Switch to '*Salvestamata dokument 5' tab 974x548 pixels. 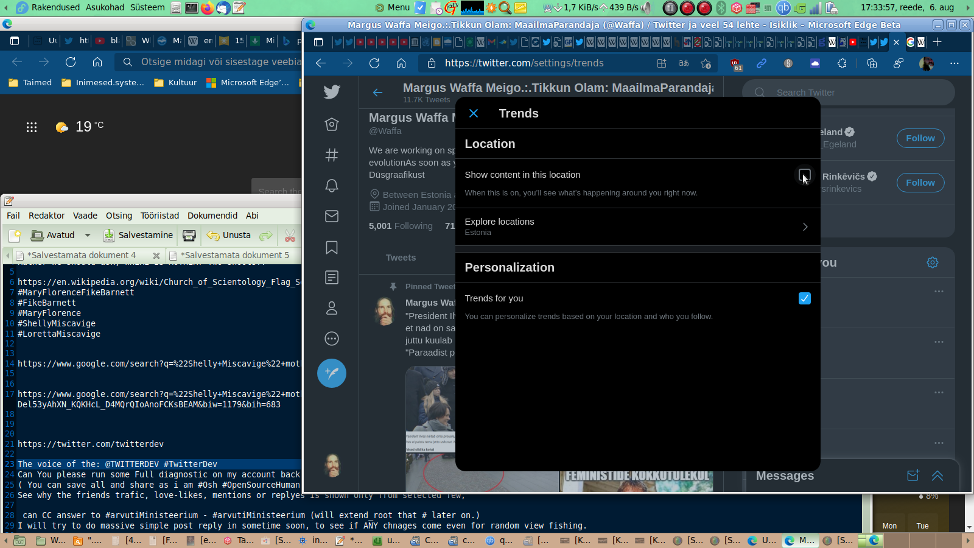(x=234, y=255)
